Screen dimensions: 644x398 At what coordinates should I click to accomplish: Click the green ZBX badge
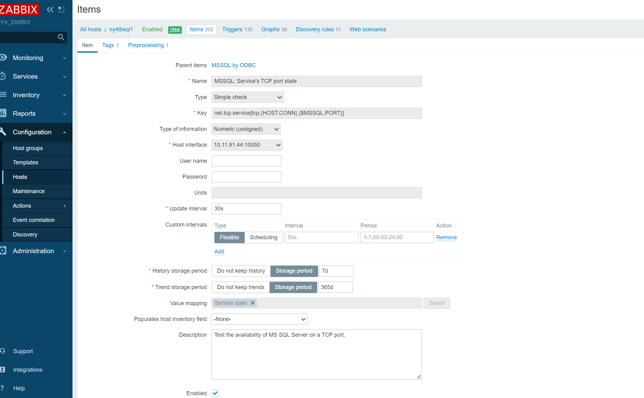click(175, 30)
